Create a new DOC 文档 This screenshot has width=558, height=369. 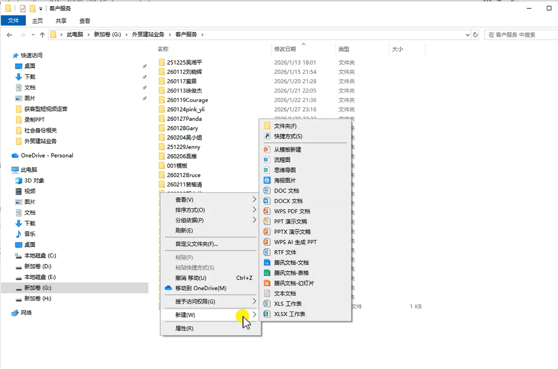click(x=305, y=191)
